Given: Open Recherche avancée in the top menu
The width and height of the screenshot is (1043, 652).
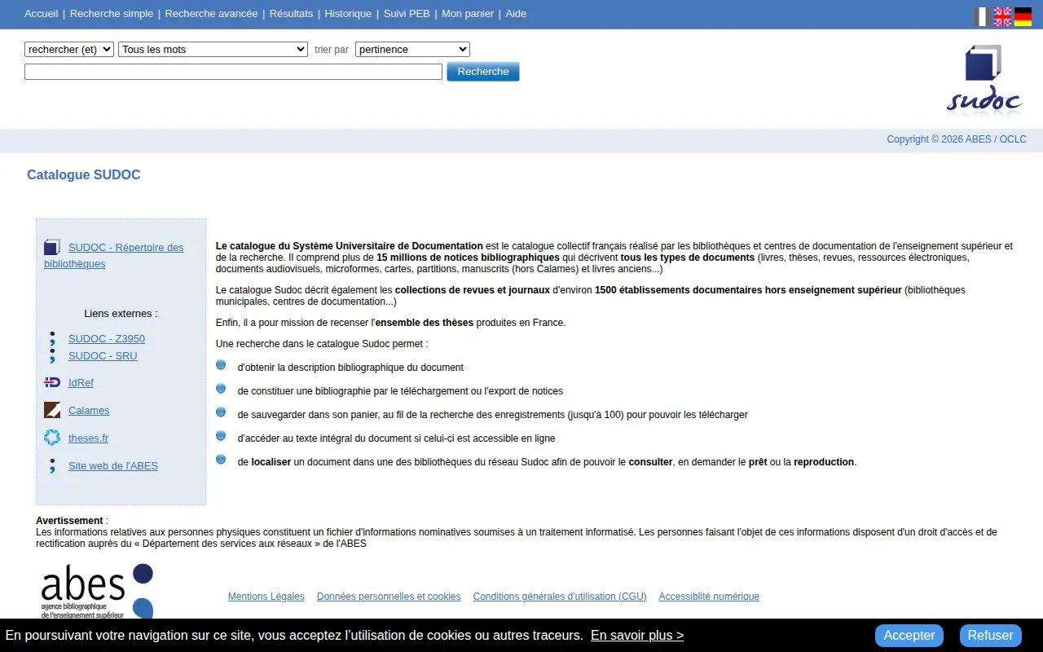Looking at the screenshot, I should coord(211,14).
